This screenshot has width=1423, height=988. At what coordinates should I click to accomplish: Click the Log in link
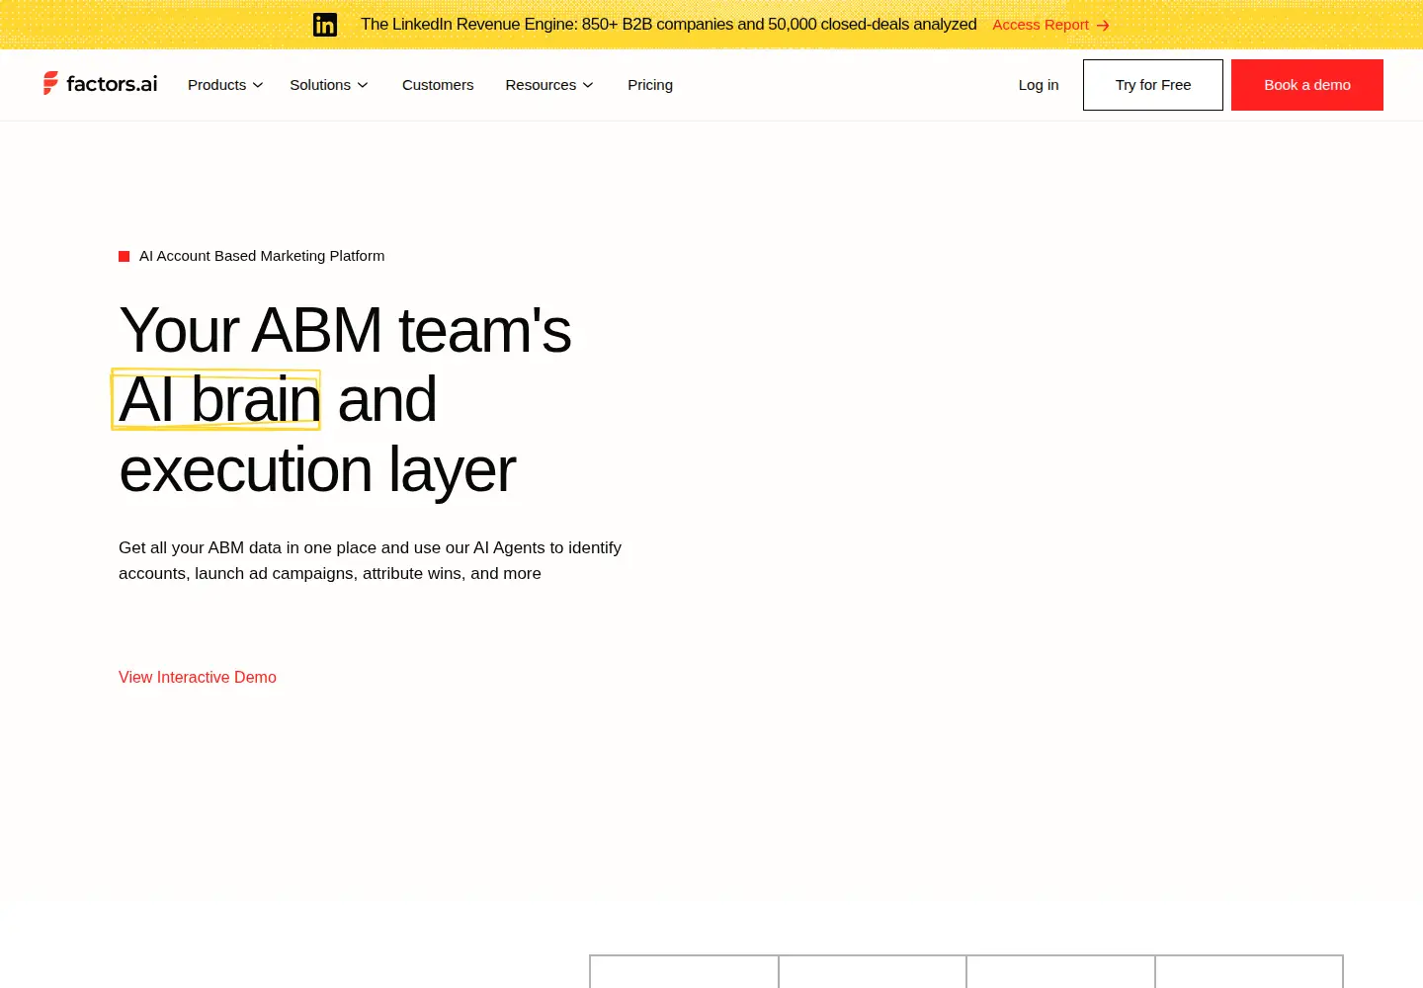pyautogui.click(x=1039, y=85)
